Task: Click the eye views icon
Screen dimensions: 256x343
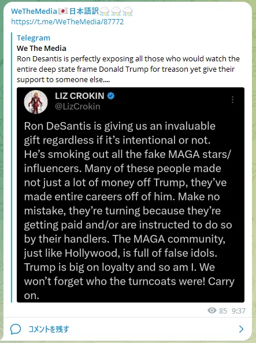Action: point(212,311)
